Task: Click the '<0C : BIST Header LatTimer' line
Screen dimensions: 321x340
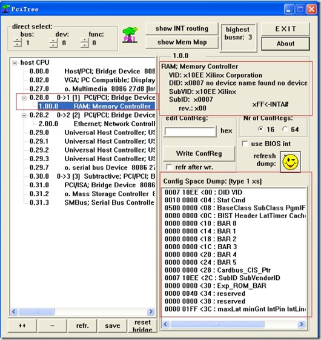Action: (235, 216)
